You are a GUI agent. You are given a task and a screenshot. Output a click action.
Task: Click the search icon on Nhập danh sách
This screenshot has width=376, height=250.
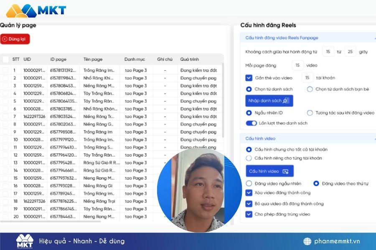tap(286, 101)
